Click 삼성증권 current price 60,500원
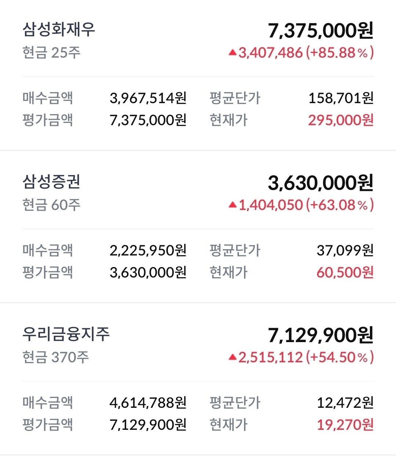396x457 pixels. pyautogui.click(x=345, y=273)
